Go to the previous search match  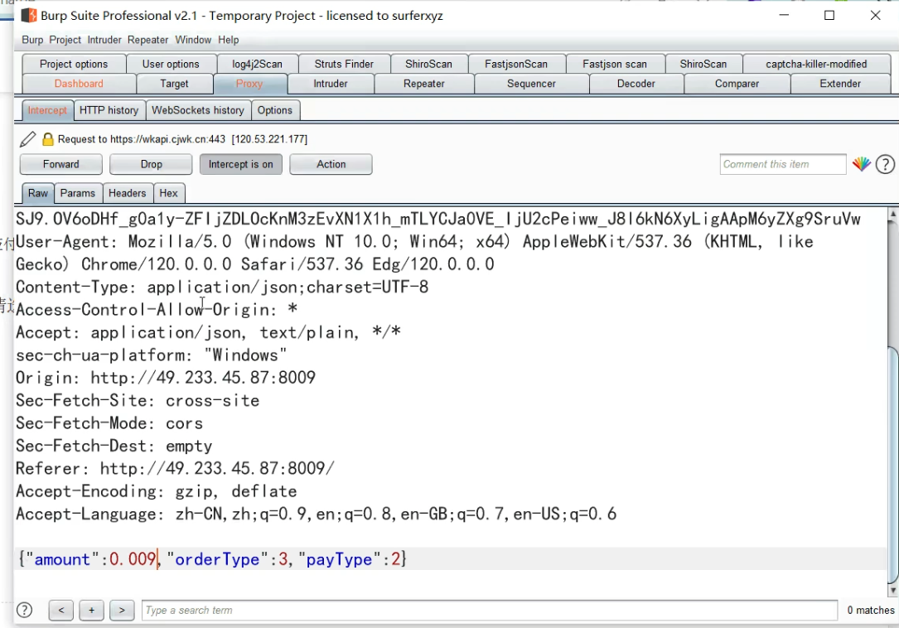60,611
